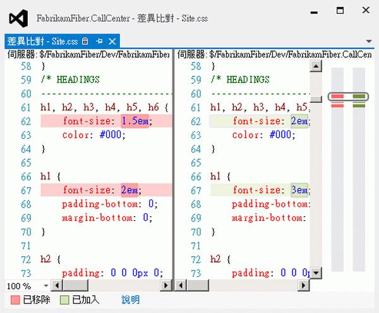Click the red 已移除 legend swatch

15,300
